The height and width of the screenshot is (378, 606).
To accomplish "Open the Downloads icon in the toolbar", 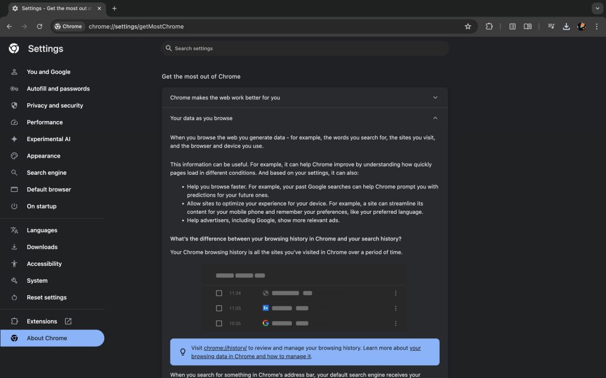I will [566, 27].
